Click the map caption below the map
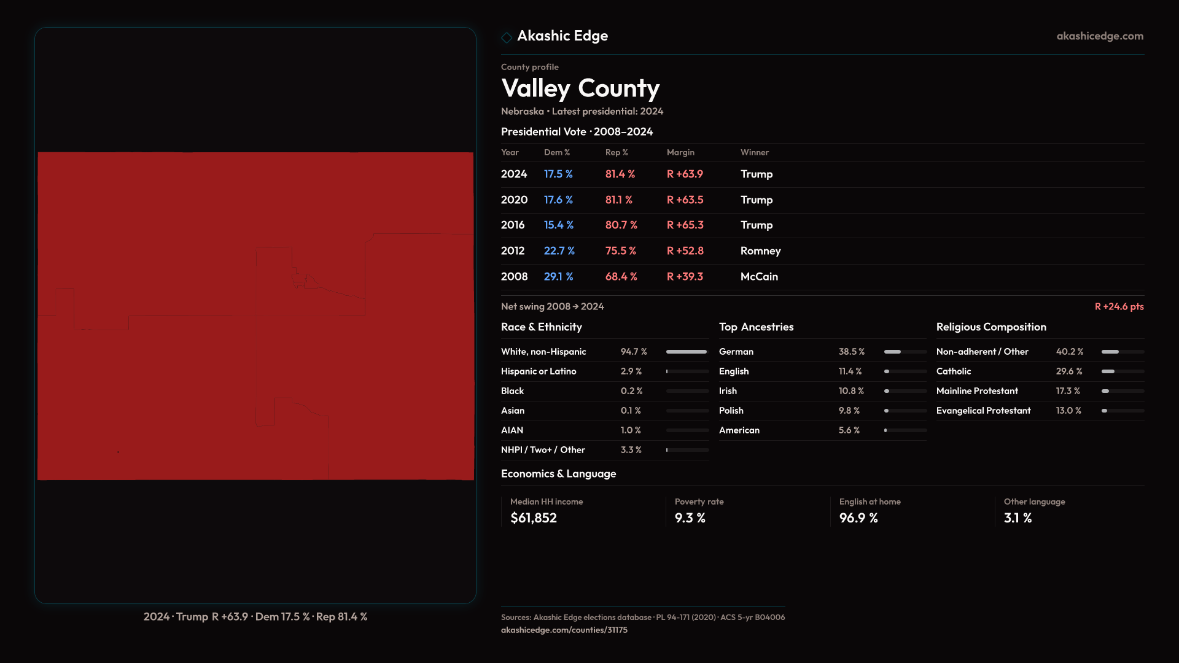The height and width of the screenshot is (663, 1179). click(255, 617)
